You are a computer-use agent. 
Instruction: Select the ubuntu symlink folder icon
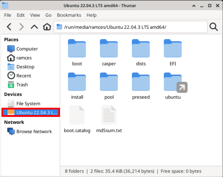(173, 82)
